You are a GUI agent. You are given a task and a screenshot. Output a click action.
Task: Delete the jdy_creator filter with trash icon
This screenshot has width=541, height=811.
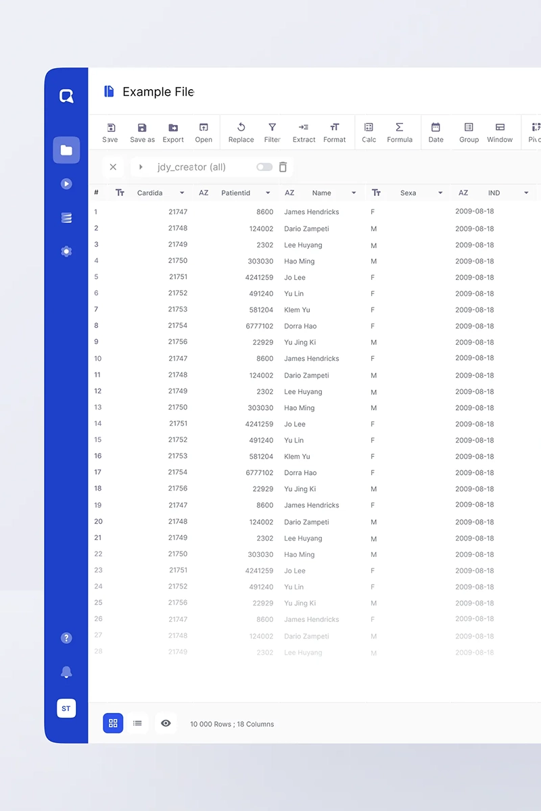[x=283, y=167]
